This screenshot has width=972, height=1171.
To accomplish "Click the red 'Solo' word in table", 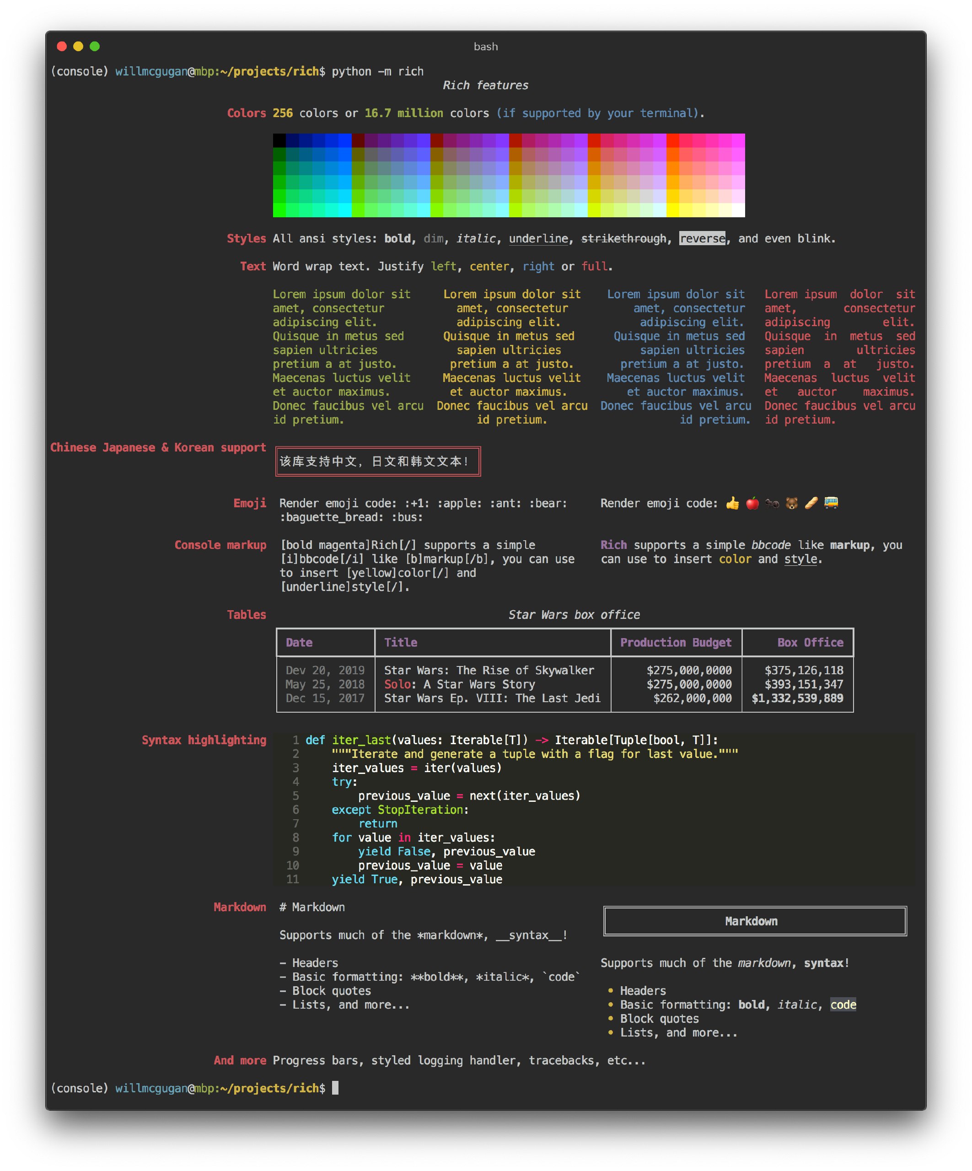I will click(397, 685).
